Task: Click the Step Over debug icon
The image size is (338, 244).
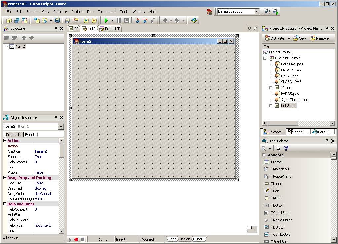Action: coord(145,20)
